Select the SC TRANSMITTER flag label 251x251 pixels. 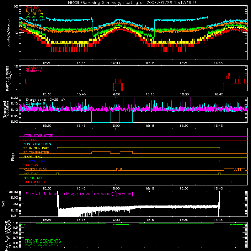(36, 152)
